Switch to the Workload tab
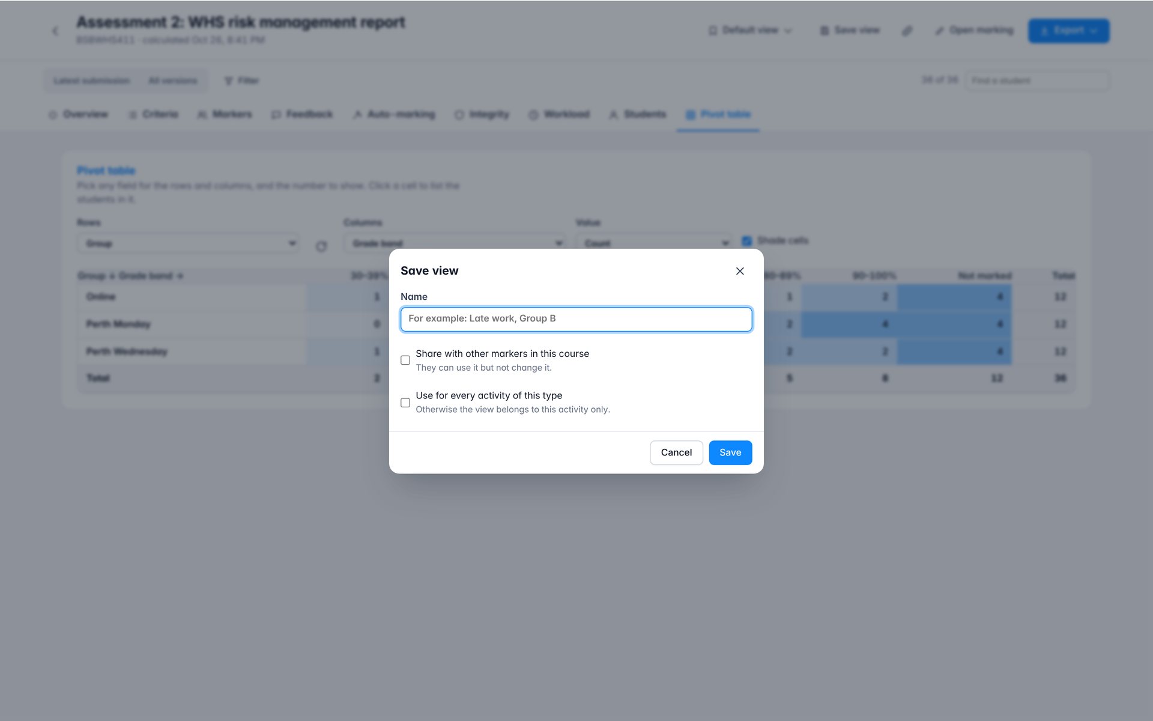Image resolution: width=1153 pixels, height=721 pixels. click(559, 114)
